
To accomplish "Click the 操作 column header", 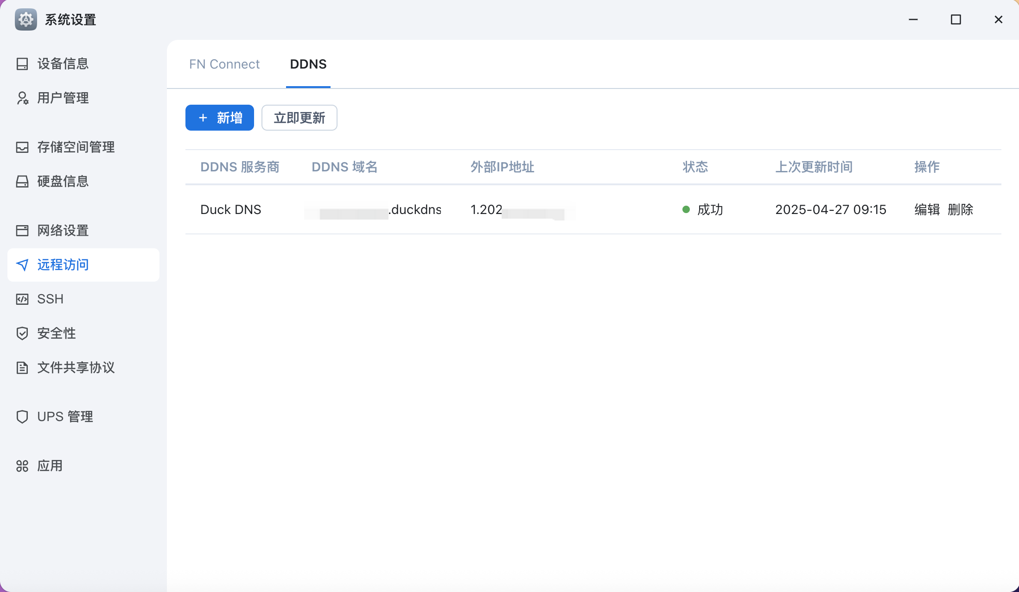I will [927, 167].
